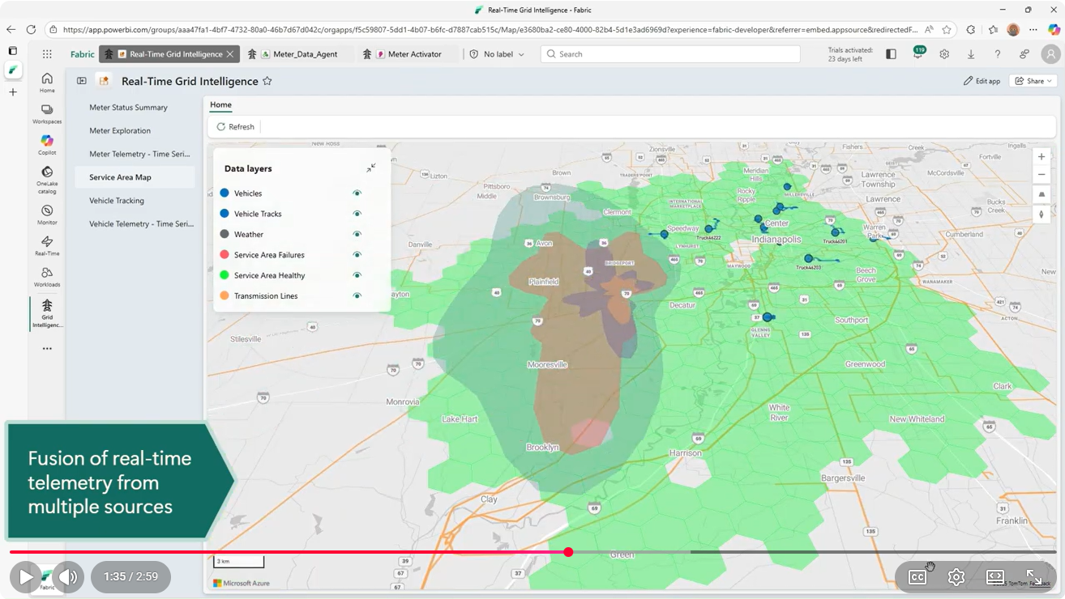
Task: Open the Share dropdown arrow
Action: pos(1051,81)
